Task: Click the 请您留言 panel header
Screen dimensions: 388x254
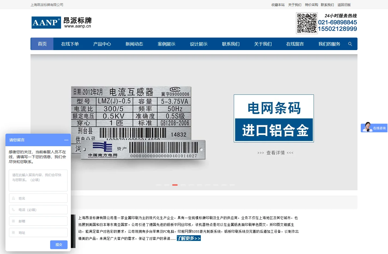Action: (38, 140)
